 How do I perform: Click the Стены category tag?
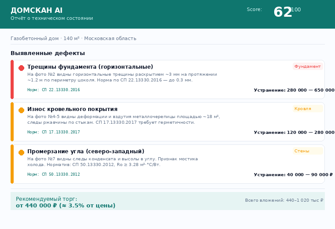click(x=308, y=151)
